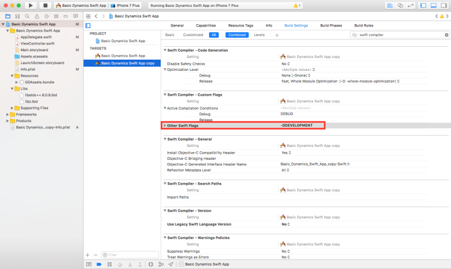Toggle the navigator pane
Viewport: 451px width, 269px height.
coord(423,6)
